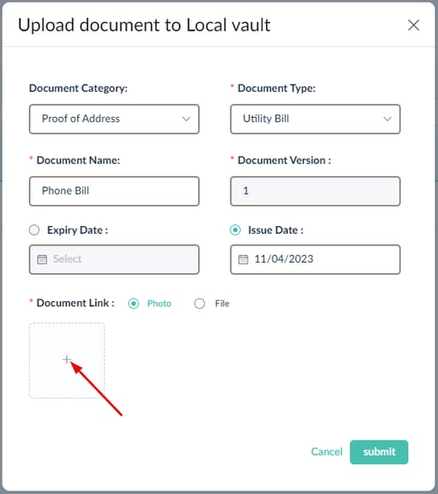438x494 pixels.
Task: Choose the Photo radio option
Action: pyautogui.click(x=133, y=304)
